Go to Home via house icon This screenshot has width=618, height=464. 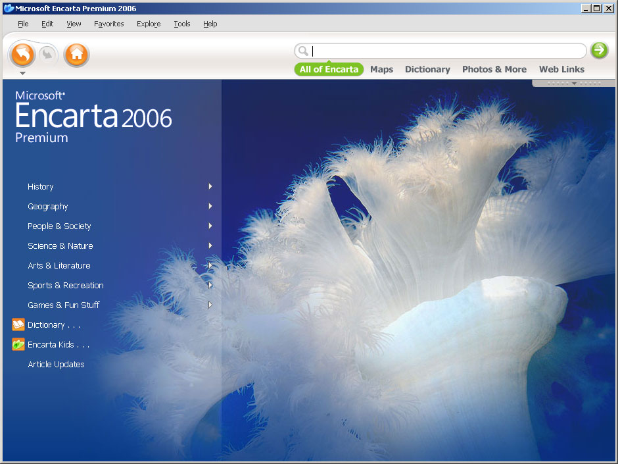pos(76,54)
